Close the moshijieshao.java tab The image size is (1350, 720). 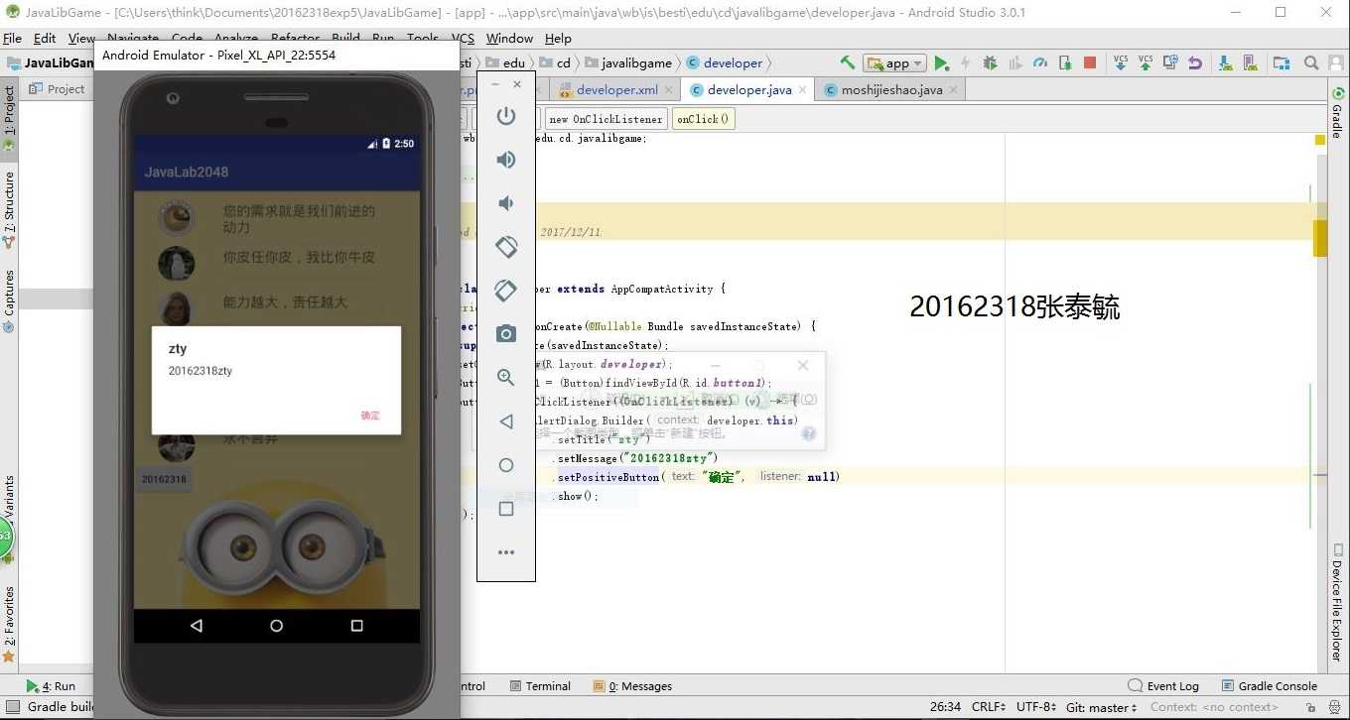tap(953, 89)
